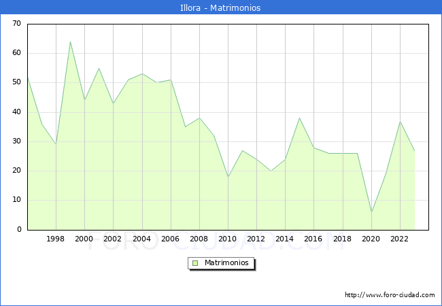Click the 70 y-axis value
442x306 pixels.
pos(17,23)
